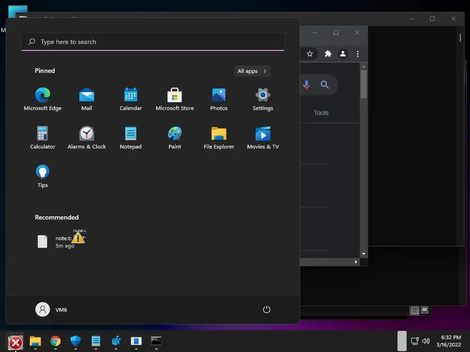470x352 pixels.
Task: Open Alarms & Clock
Action: pyautogui.click(x=87, y=137)
